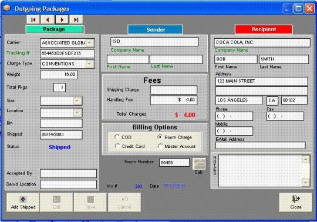Close the Outgoing Packages form
Viewport: 317px width, 222px height.
tap(295, 202)
